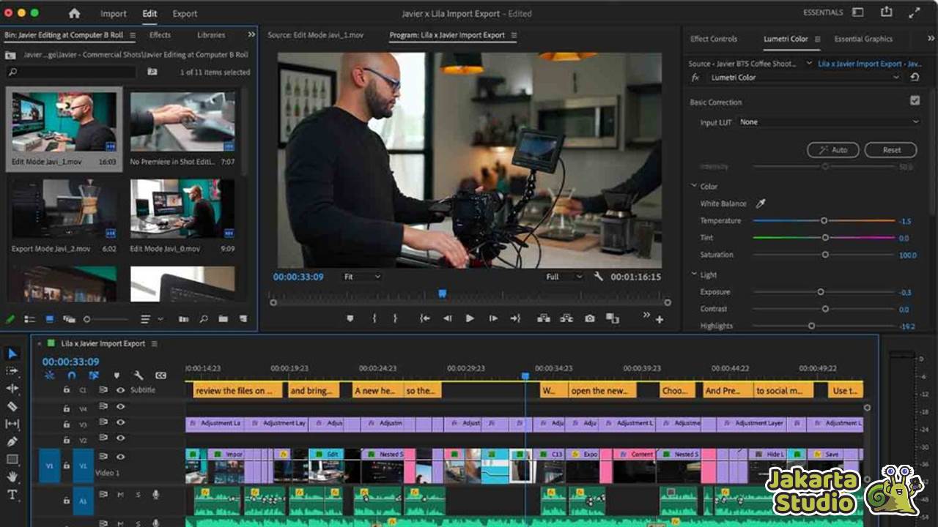
Task: Click the Find icon in project panel
Action: pyautogui.click(x=204, y=319)
